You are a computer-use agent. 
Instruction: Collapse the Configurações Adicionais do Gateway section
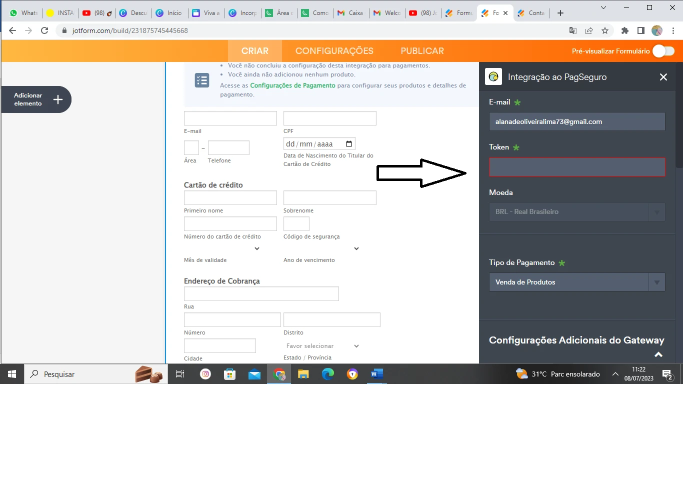coord(658,354)
